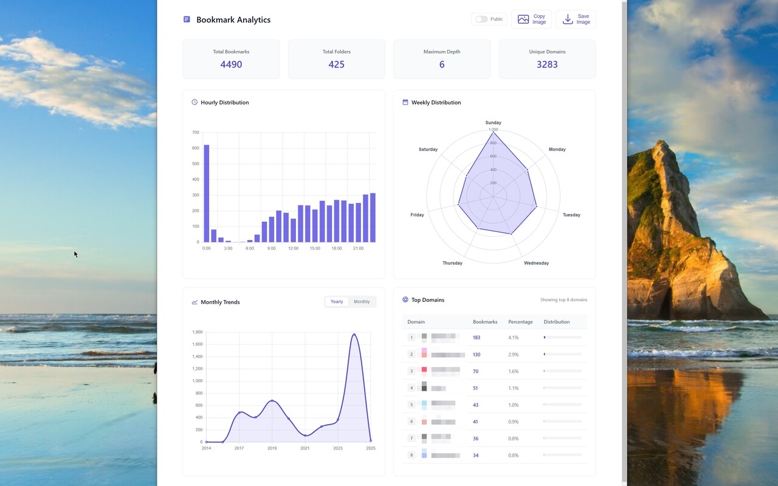Click the Percentage column header
Screen dimensions: 778x486
pyautogui.click(x=520, y=322)
